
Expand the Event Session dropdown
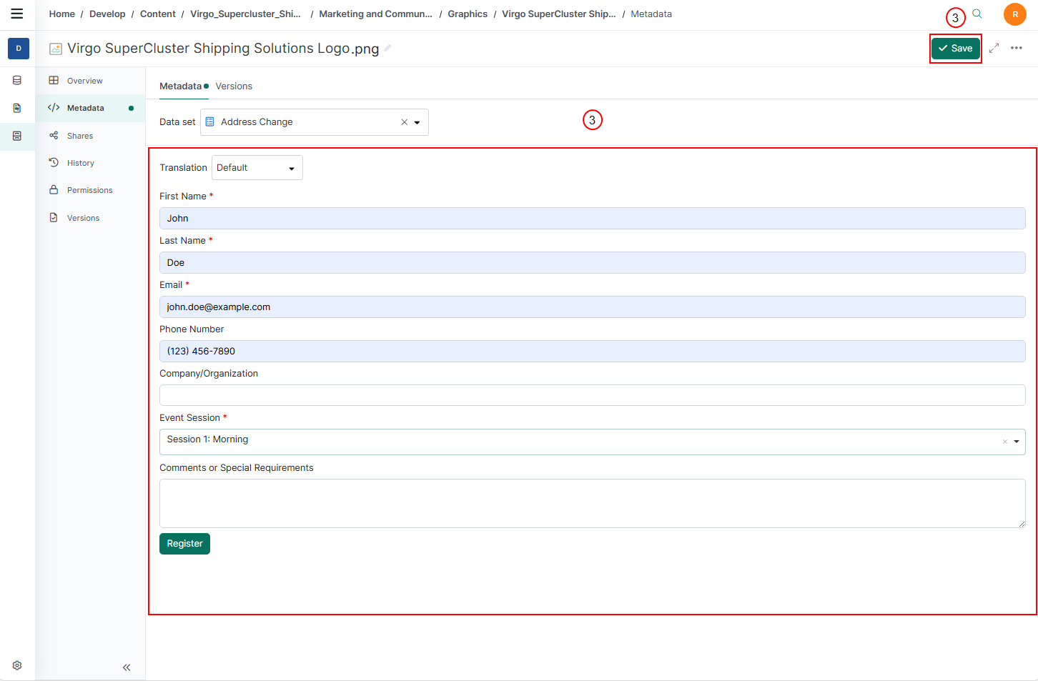coord(1016,442)
